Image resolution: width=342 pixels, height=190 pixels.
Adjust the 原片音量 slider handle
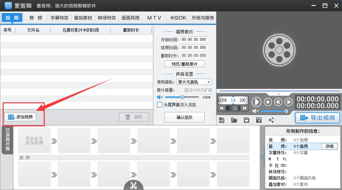click(182, 97)
